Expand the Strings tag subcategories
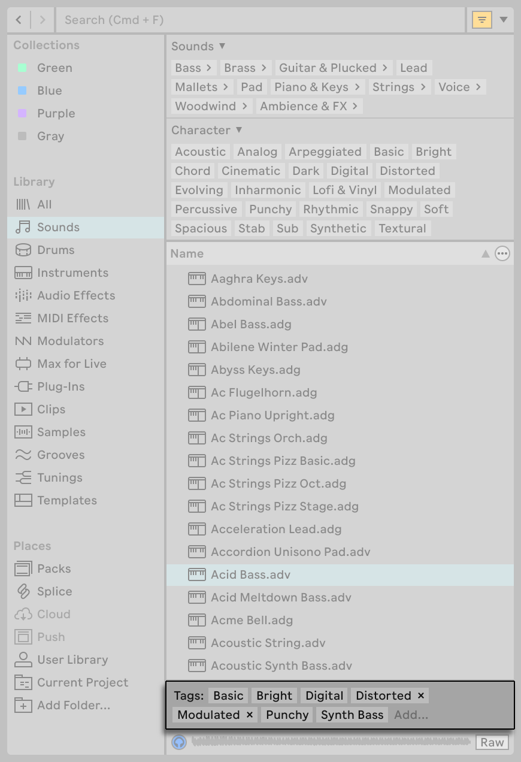Image resolution: width=521 pixels, height=762 pixels. tap(423, 87)
